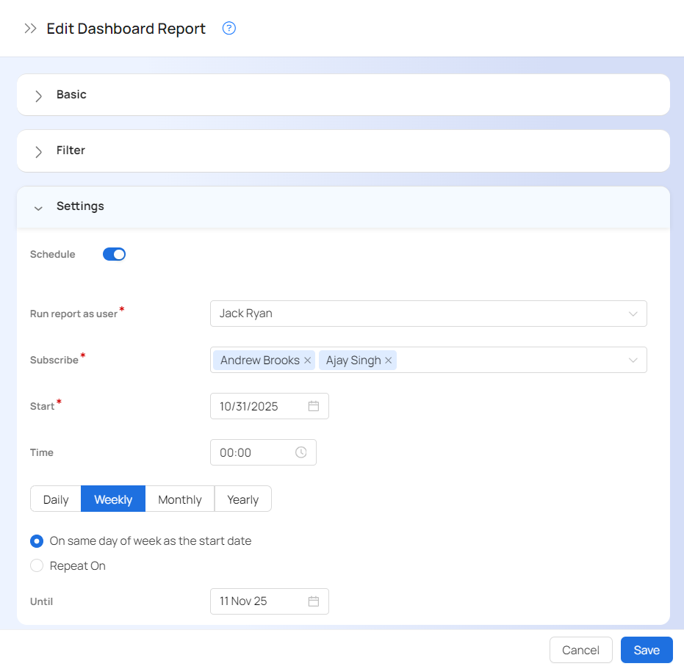
Task: Switch to Monthly frequency tab
Action: tap(179, 499)
